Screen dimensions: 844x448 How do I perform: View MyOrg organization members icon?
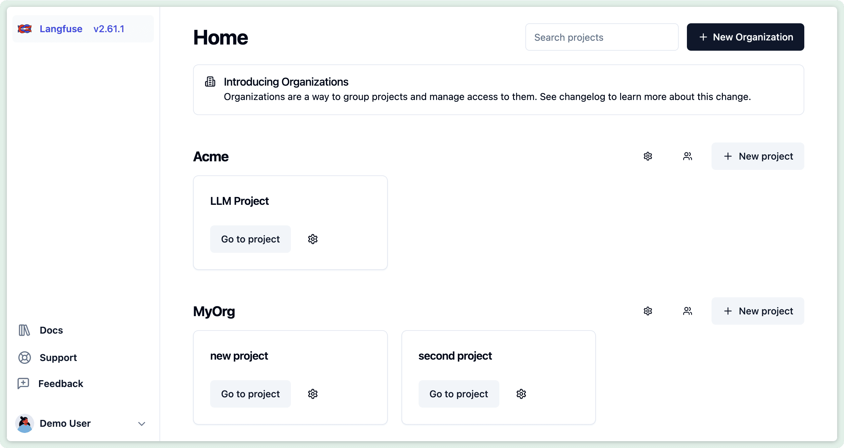(x=688, y=311)
